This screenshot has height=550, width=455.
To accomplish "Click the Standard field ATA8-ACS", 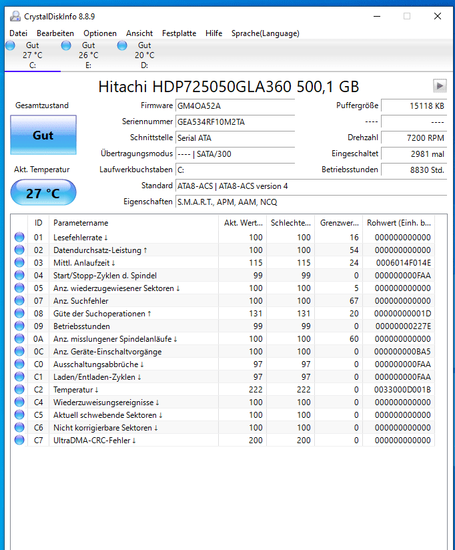I will (311, 186).
